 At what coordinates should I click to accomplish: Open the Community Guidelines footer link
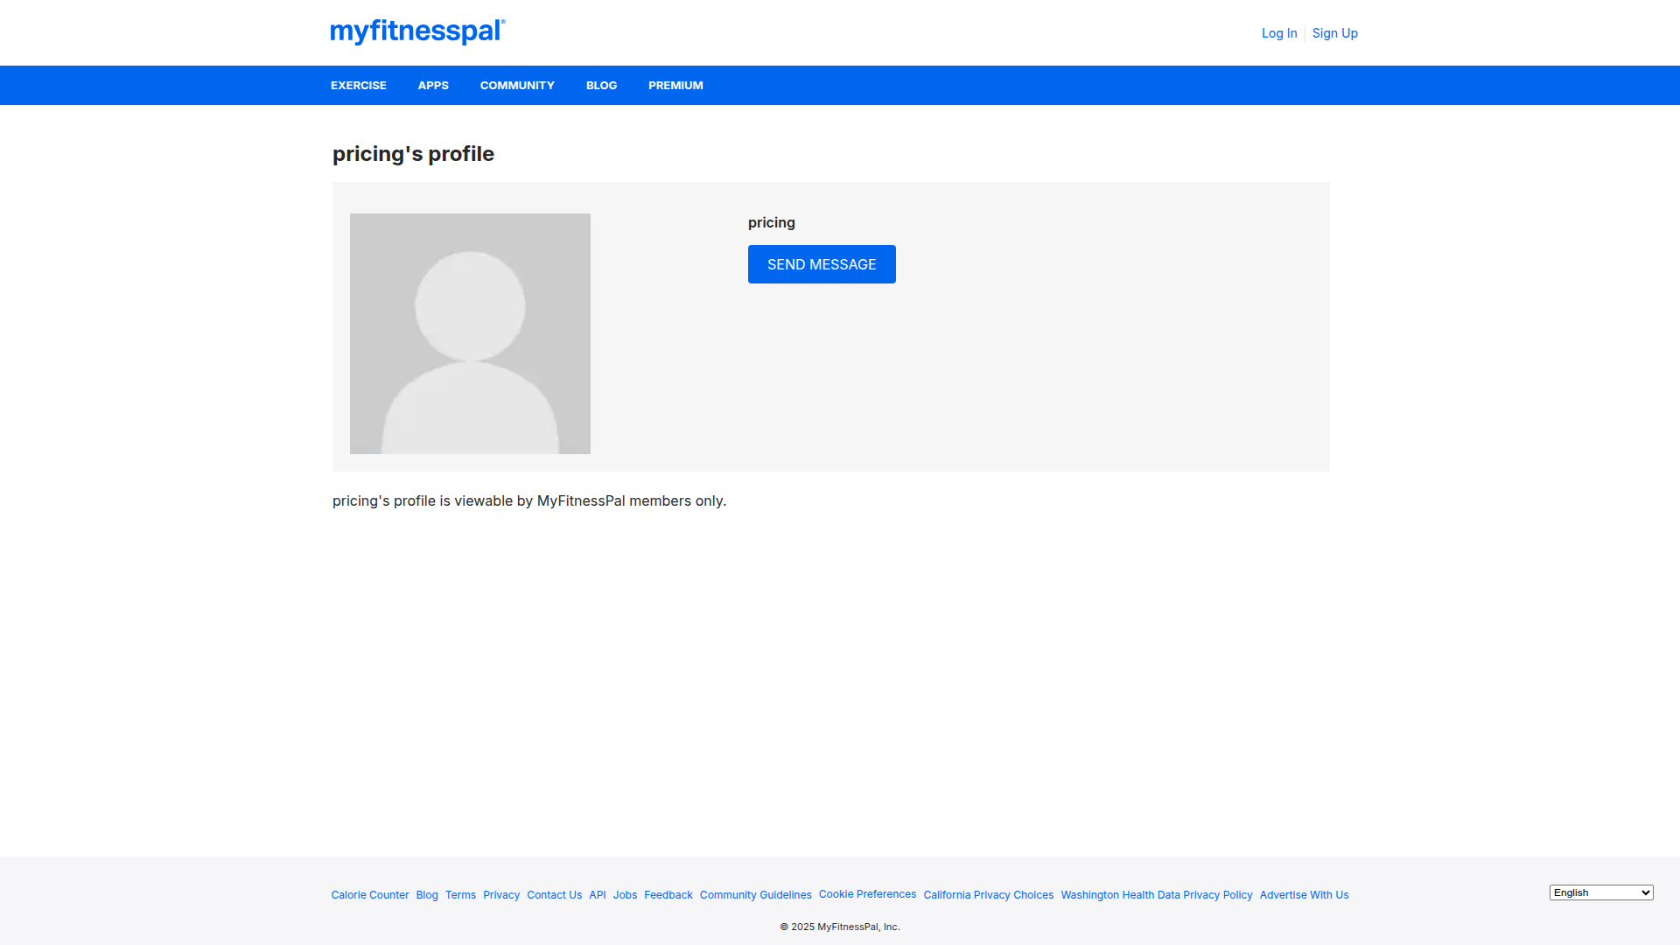[x=756, y=895]
